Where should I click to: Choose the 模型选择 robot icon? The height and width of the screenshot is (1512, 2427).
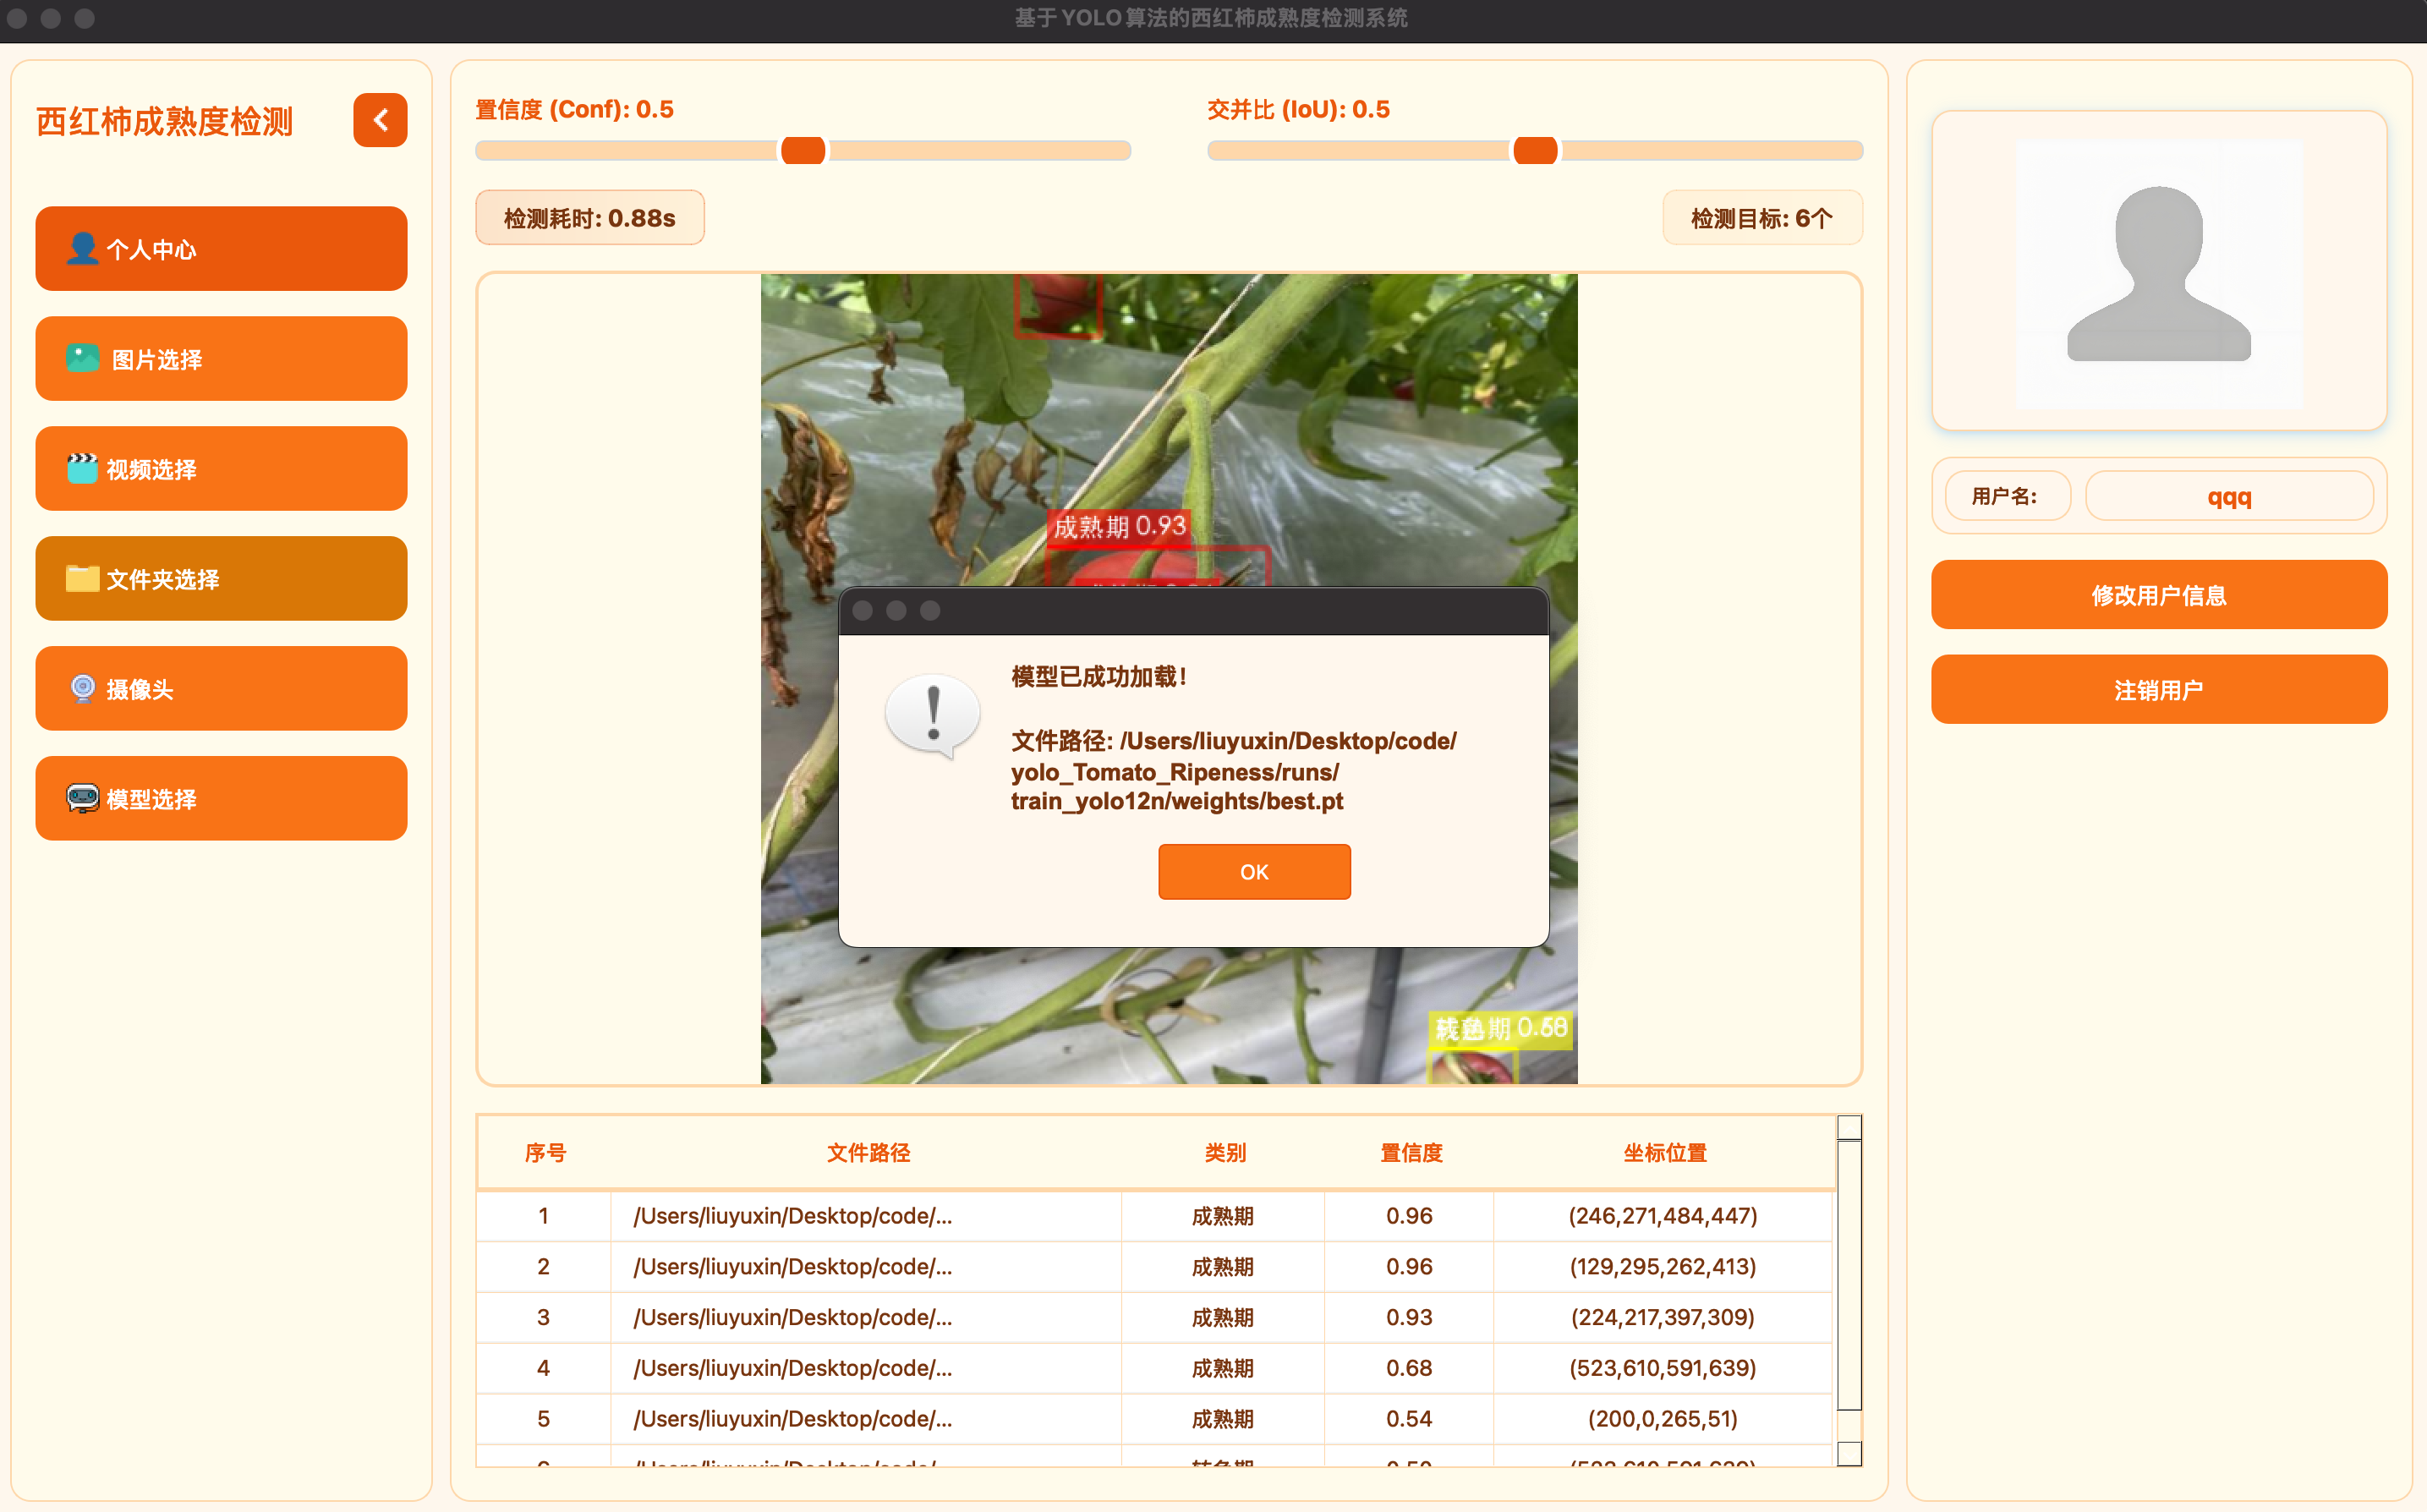coord(82,798)
